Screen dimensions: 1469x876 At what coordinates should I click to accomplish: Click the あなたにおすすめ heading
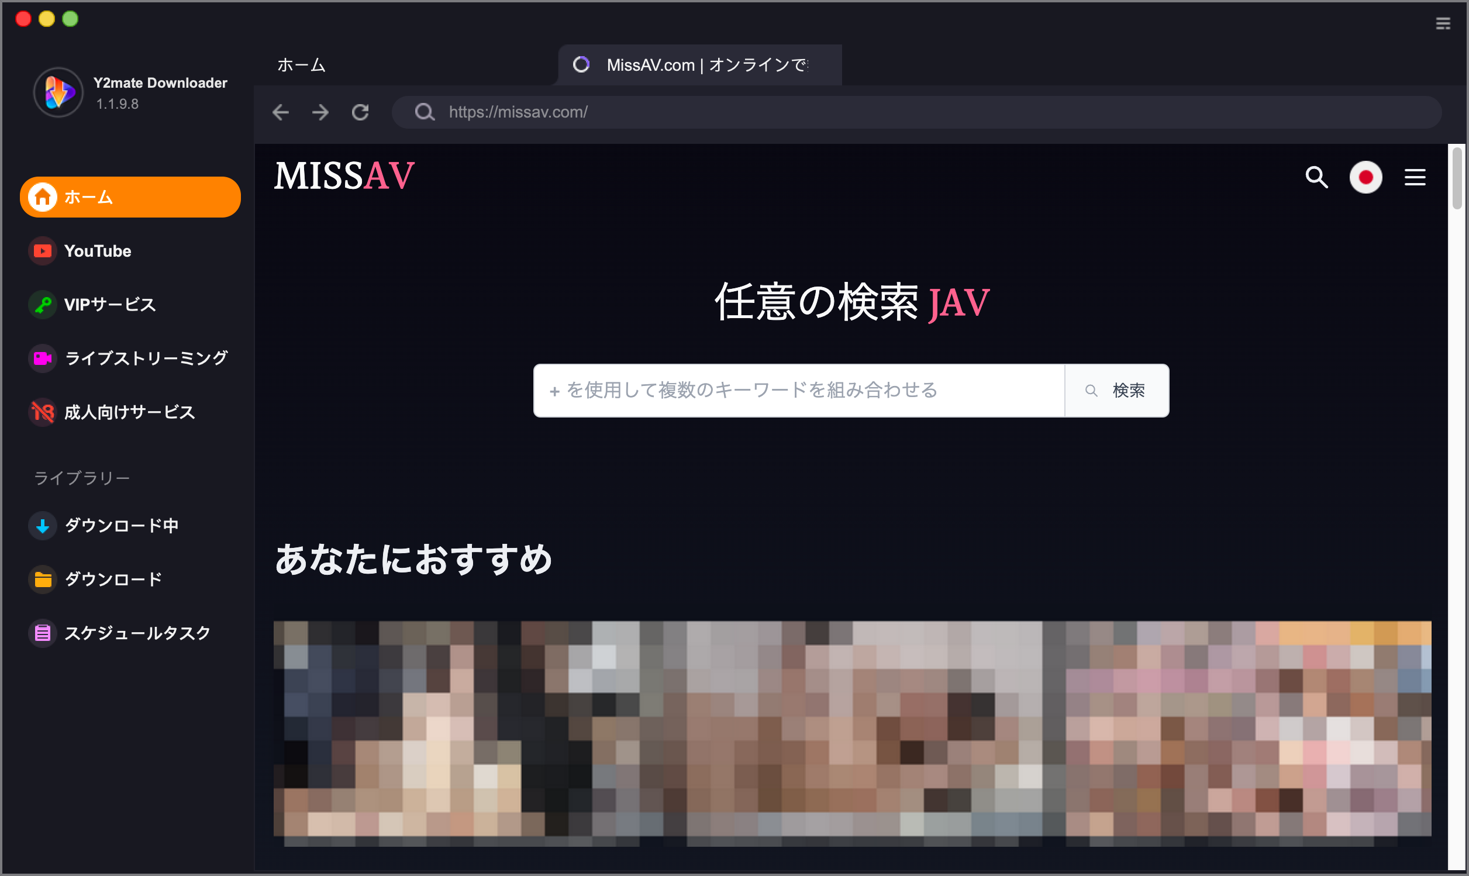(x=413, y=559)
